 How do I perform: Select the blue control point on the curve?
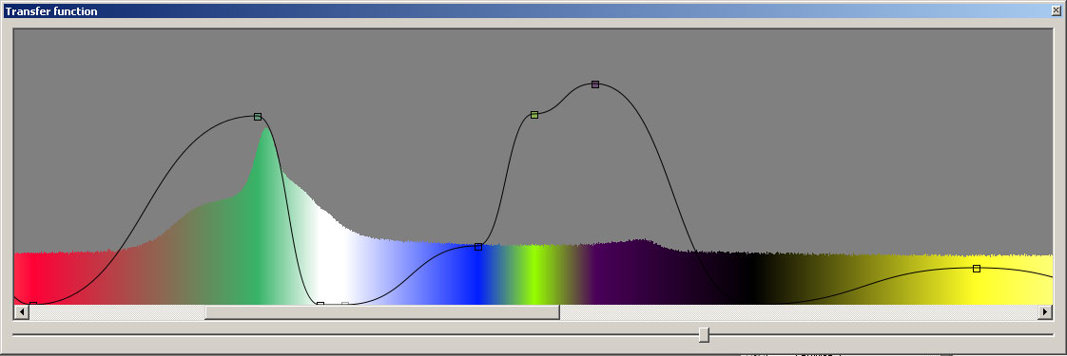coord(478,247)
